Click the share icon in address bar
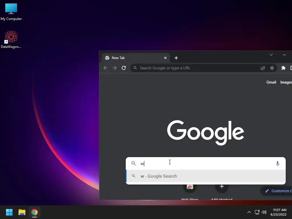 [263, 68]
